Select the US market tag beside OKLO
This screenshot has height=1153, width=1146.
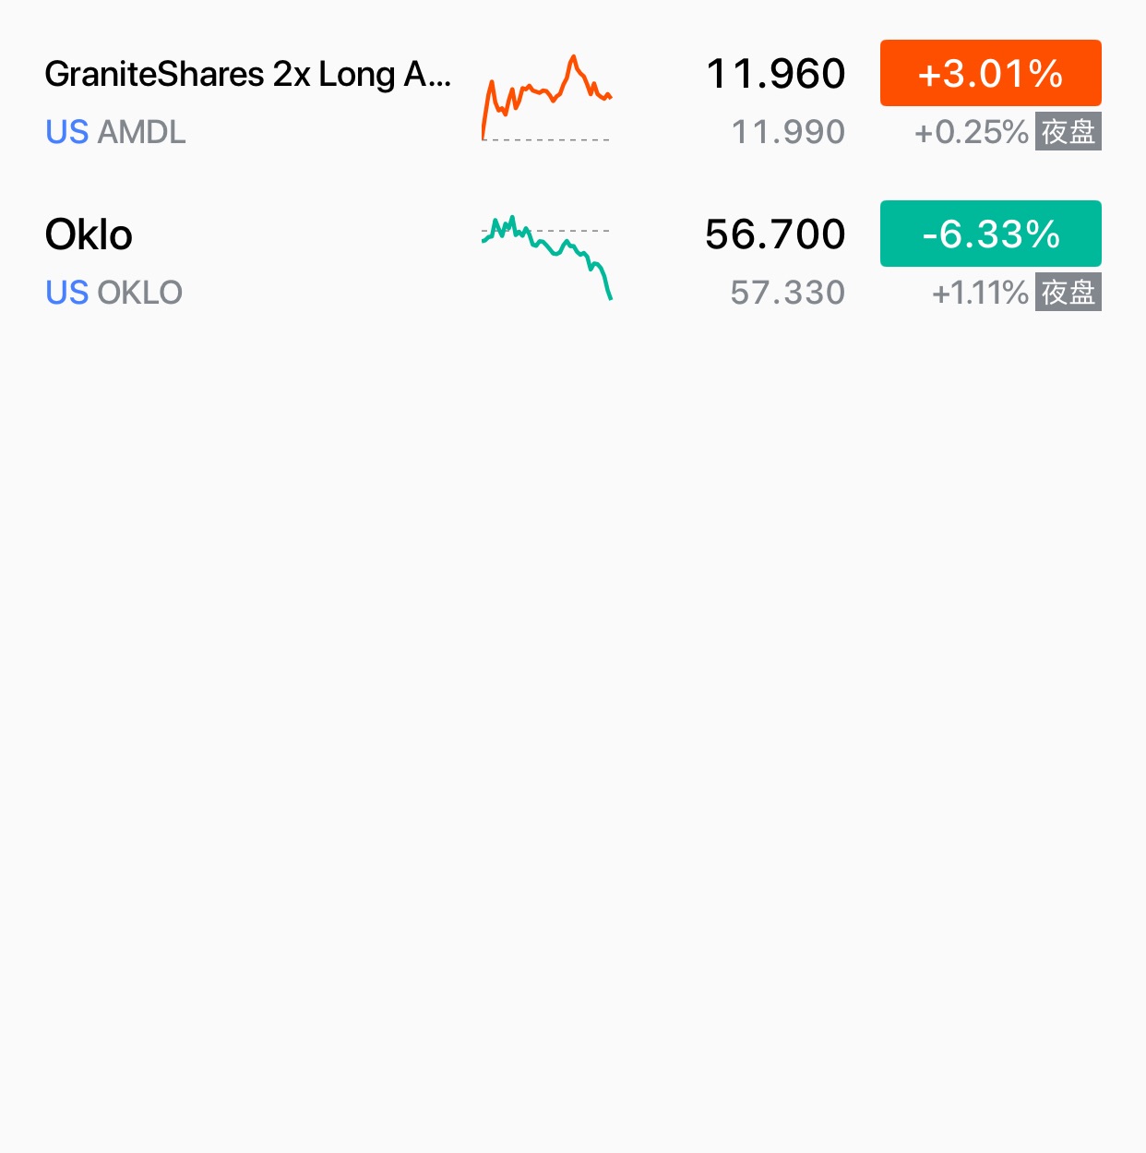[x=66, y=294]
